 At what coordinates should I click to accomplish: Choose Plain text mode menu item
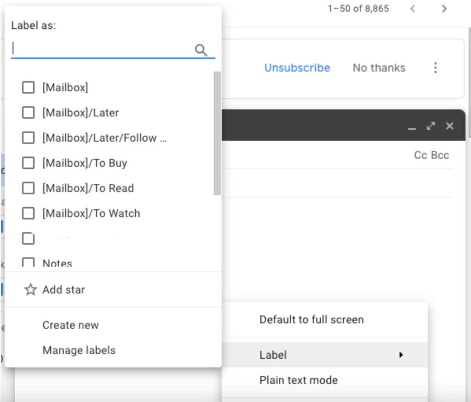coord(298,380)
